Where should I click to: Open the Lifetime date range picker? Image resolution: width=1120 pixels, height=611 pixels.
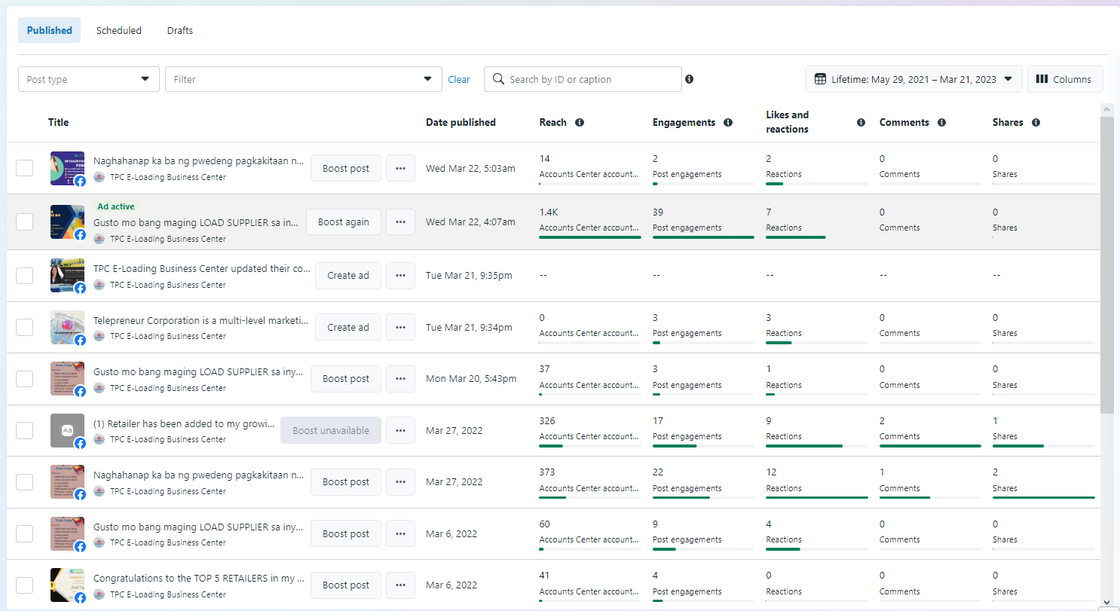coord(913,79)
